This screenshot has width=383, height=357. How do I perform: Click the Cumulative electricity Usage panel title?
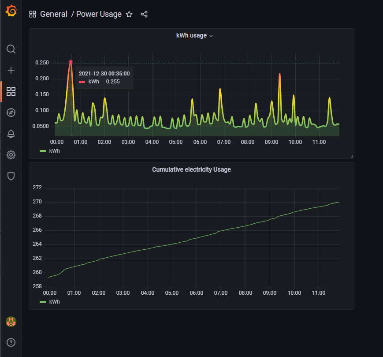click(191, 169)
